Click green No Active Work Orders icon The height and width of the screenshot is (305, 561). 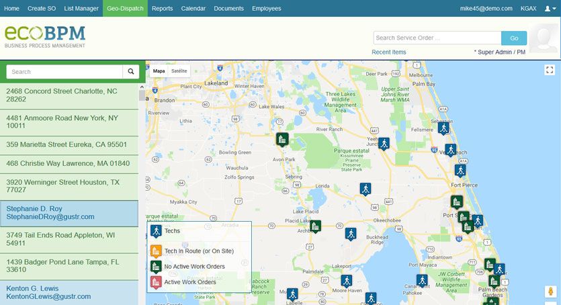pos(156,267)
